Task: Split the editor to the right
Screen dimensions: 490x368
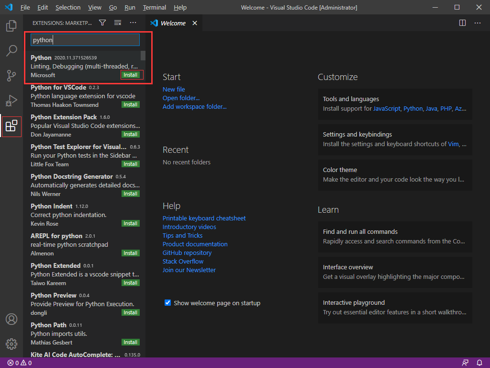Action: click(462, 23)
